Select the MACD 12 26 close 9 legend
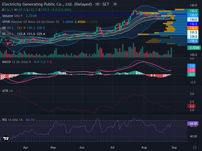The width and height of the screenshot is (202, 151). tap(16, 62)
